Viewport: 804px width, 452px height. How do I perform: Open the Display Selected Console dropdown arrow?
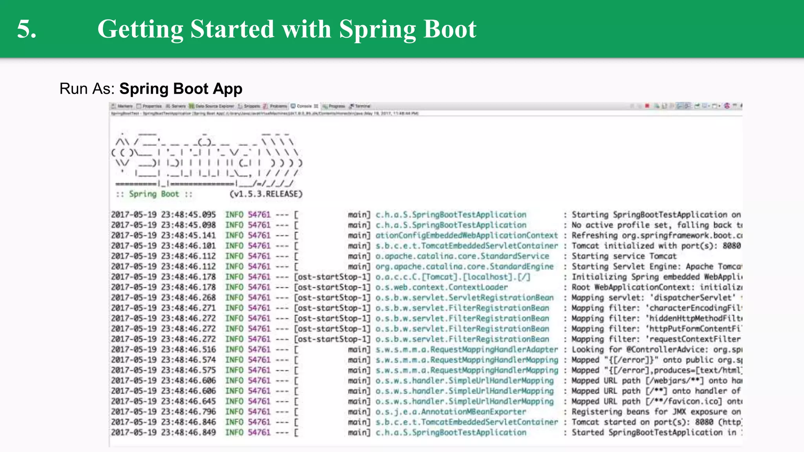coord(709,106)
